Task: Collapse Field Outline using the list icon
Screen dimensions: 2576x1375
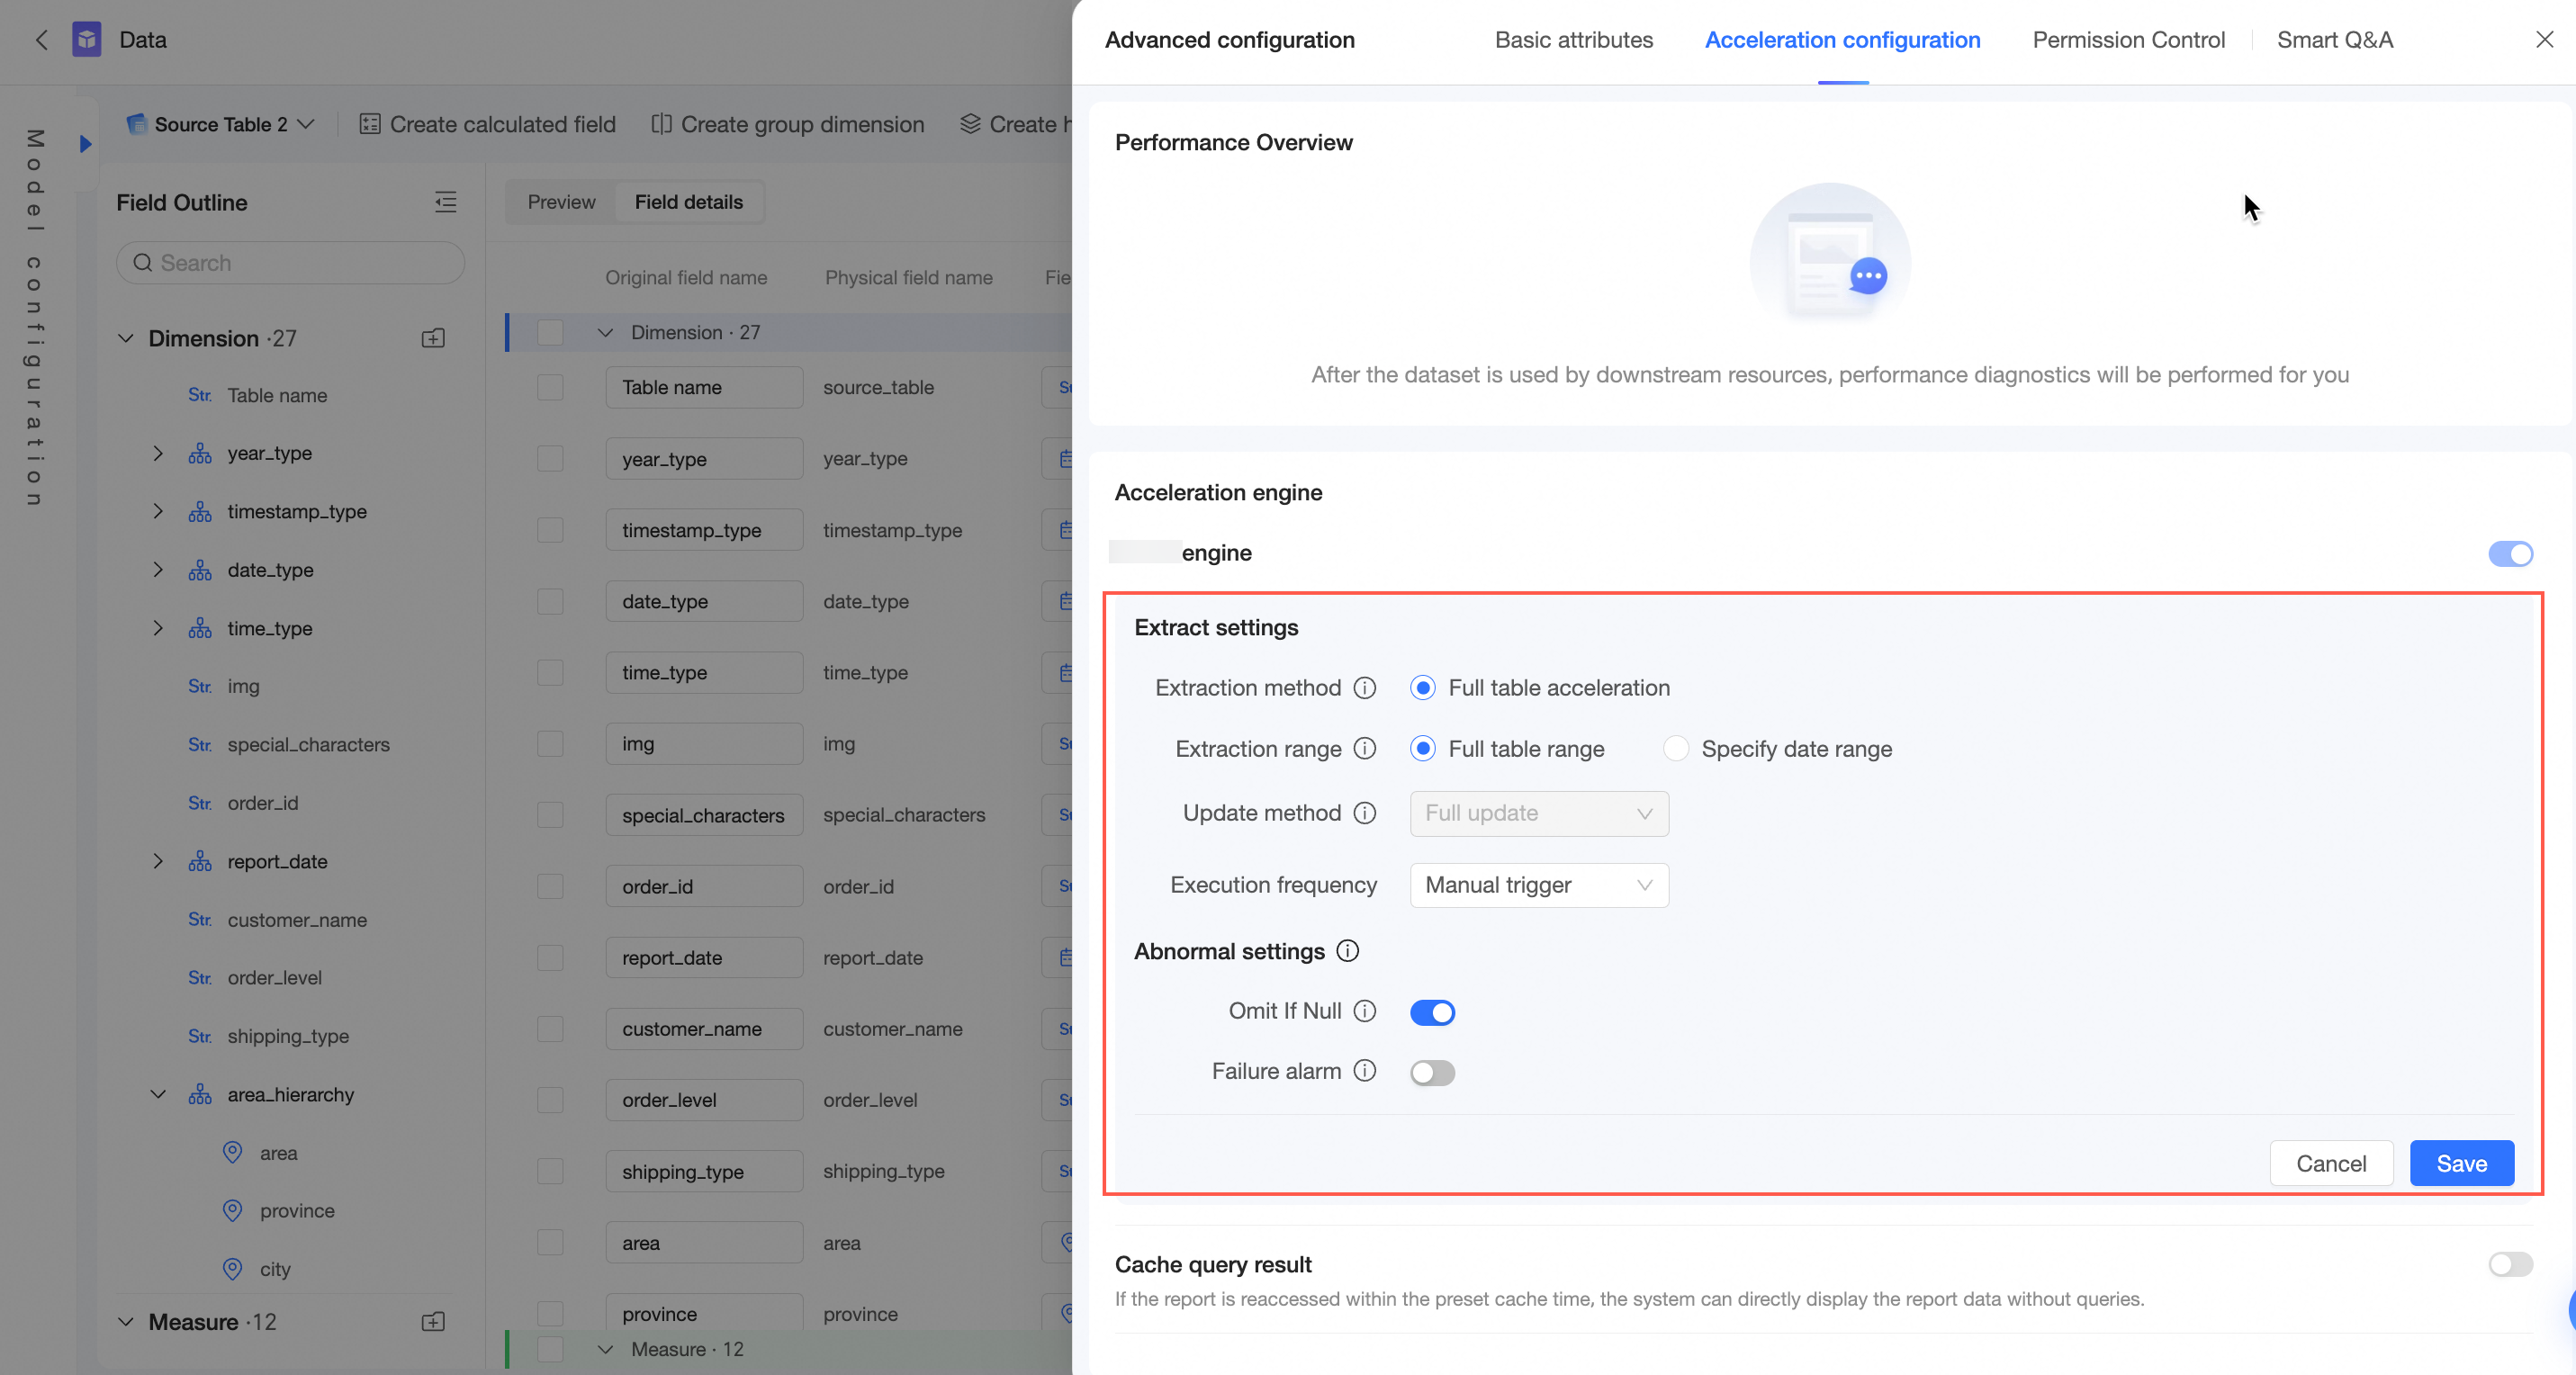Action: [445, 202]
